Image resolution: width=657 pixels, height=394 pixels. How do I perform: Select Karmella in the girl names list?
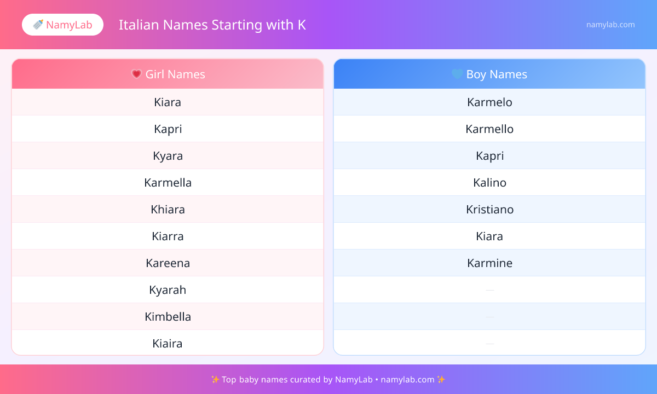point(168,183)
